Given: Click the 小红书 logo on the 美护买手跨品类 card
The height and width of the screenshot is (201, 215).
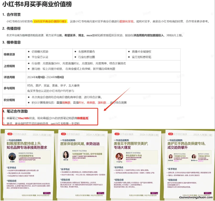Looking at the screenshot, I should [x=171, y=134].
